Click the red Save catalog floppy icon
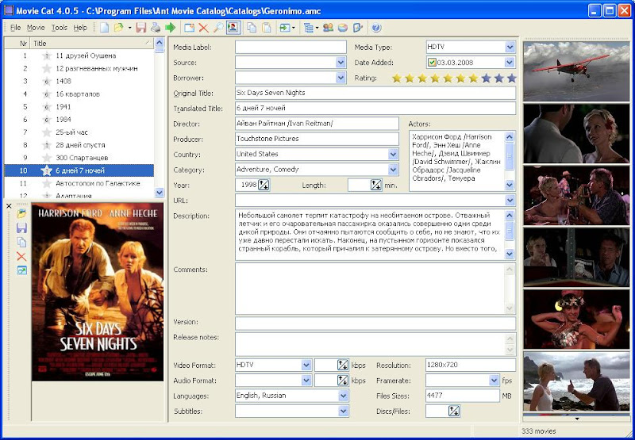This screenshot has height=440, width=635. (140, 28)
